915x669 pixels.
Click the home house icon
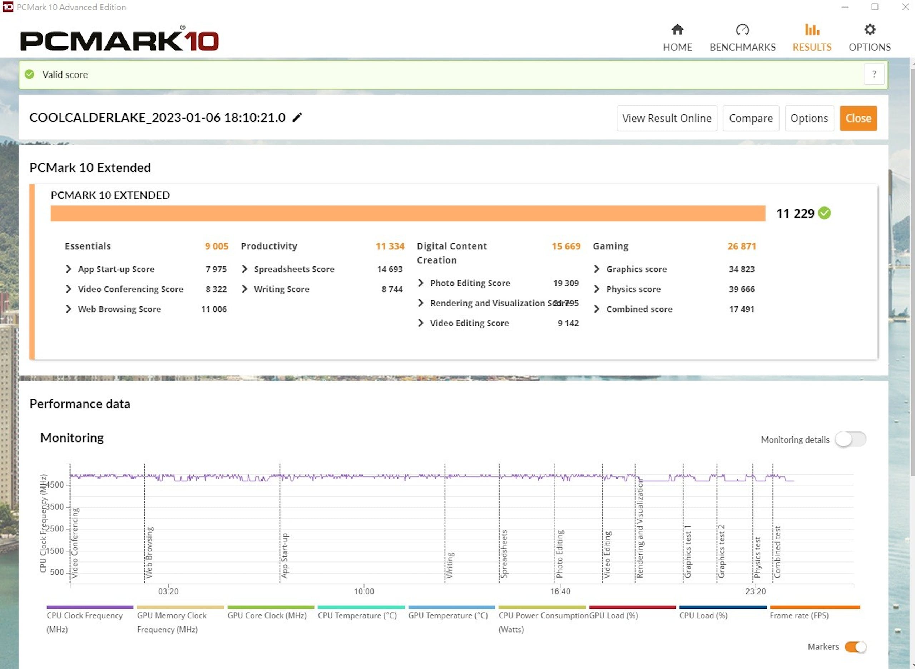click(x=677, y=30)
